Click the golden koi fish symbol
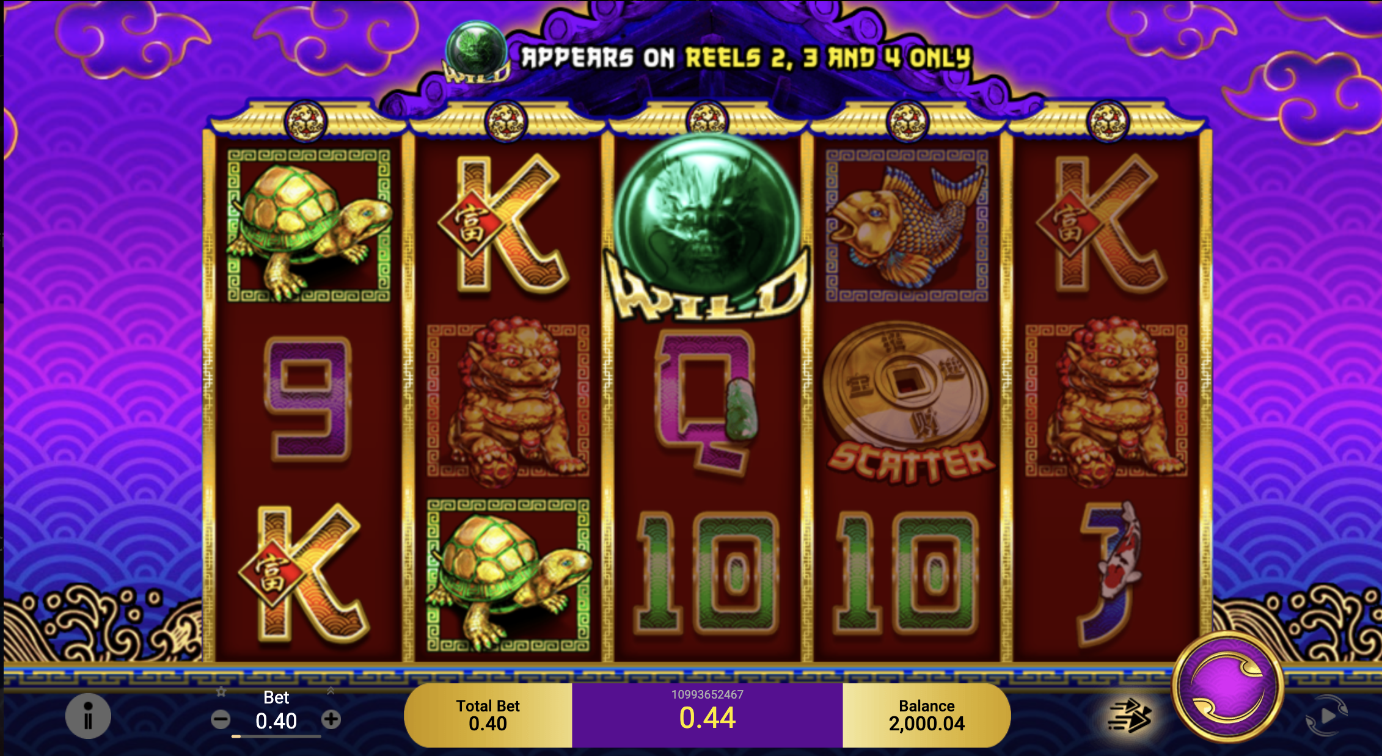The height and width of the screenshot is (756, 1382). [907, 226]
